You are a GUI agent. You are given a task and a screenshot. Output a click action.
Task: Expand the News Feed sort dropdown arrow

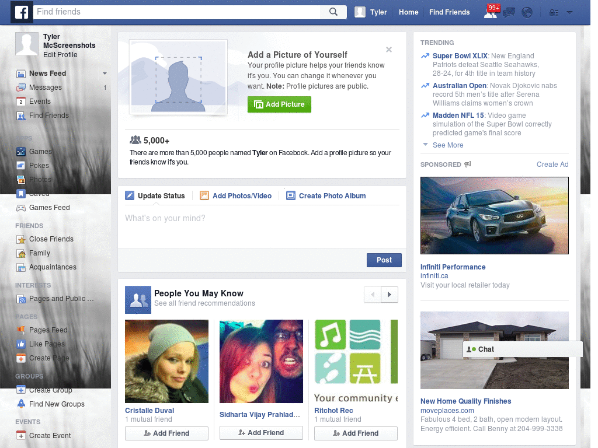tap(105, 73)
